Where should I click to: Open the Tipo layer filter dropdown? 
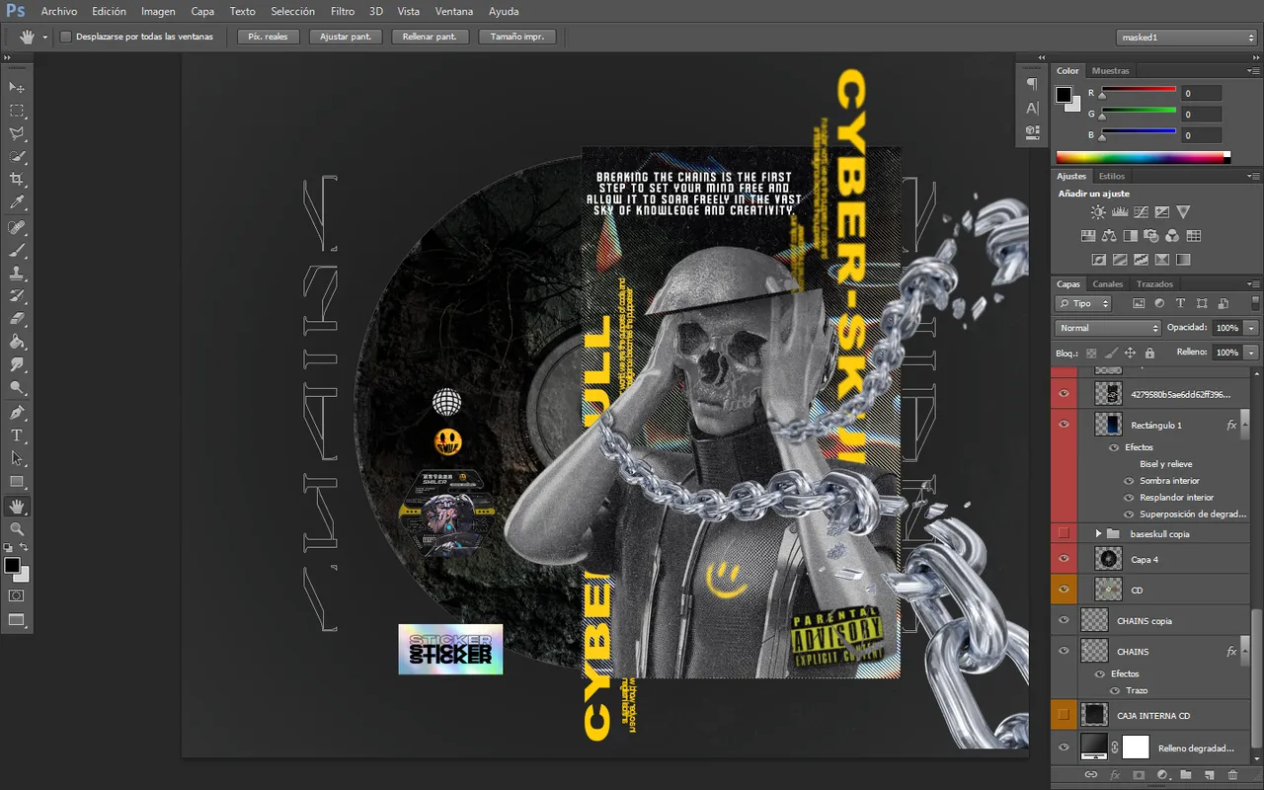pyautogui.click(x=1083, y=303)
